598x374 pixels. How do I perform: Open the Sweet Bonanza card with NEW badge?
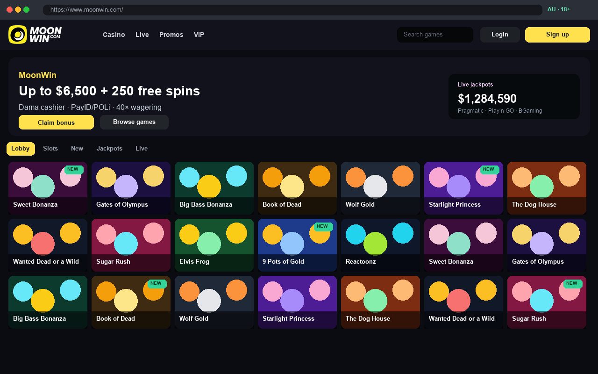48,188
